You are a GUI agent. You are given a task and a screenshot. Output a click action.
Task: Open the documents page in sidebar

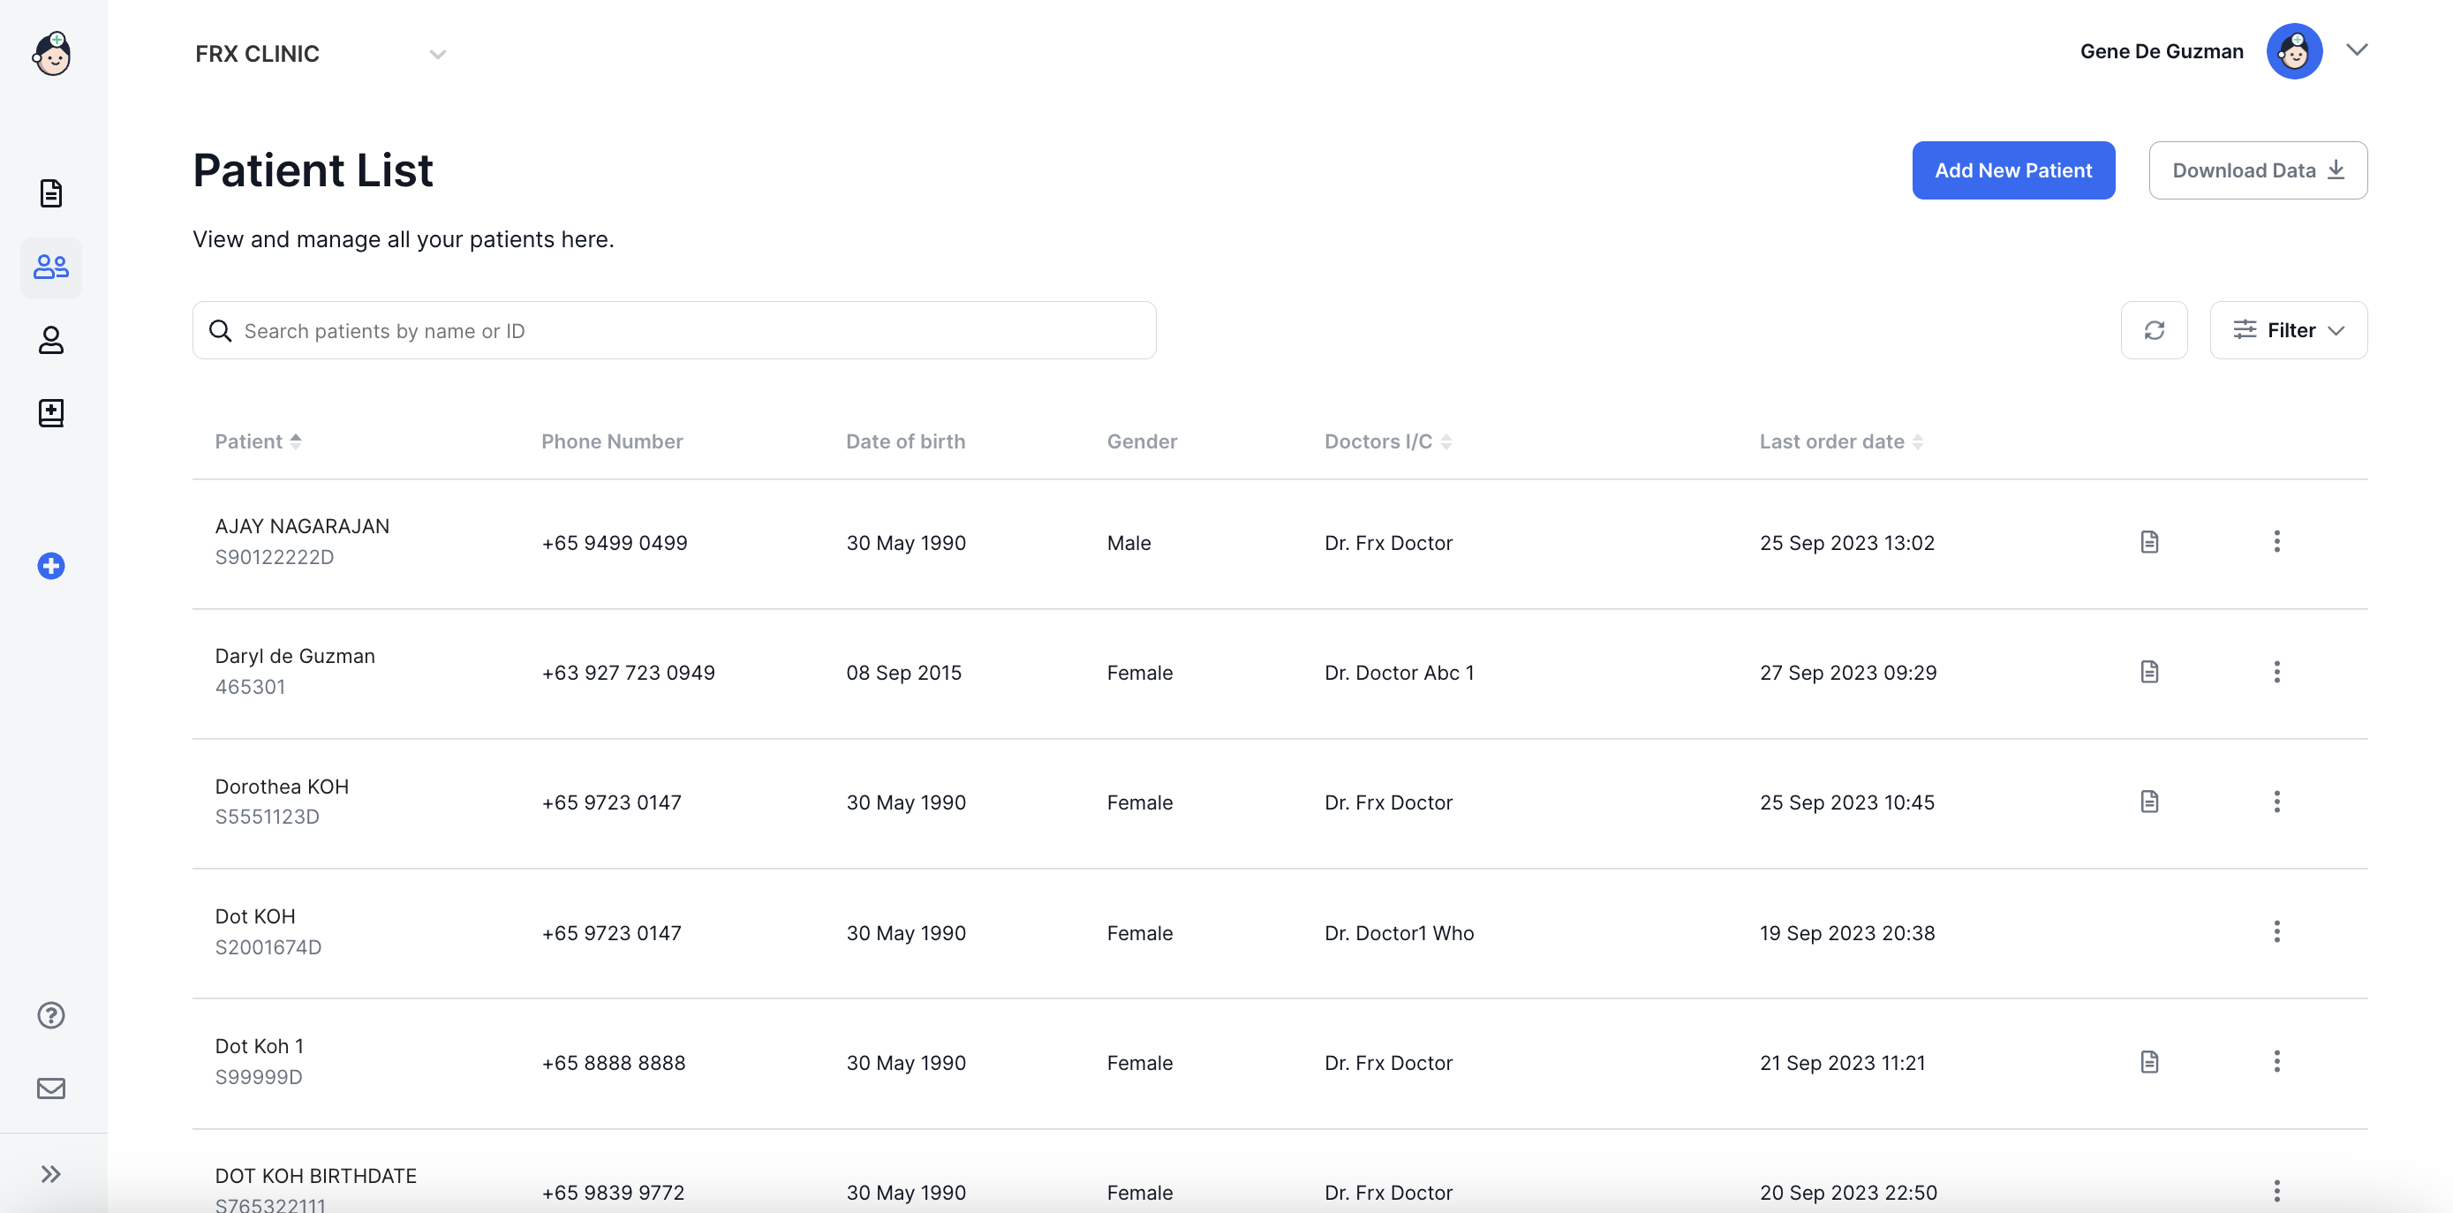point(50,193)
